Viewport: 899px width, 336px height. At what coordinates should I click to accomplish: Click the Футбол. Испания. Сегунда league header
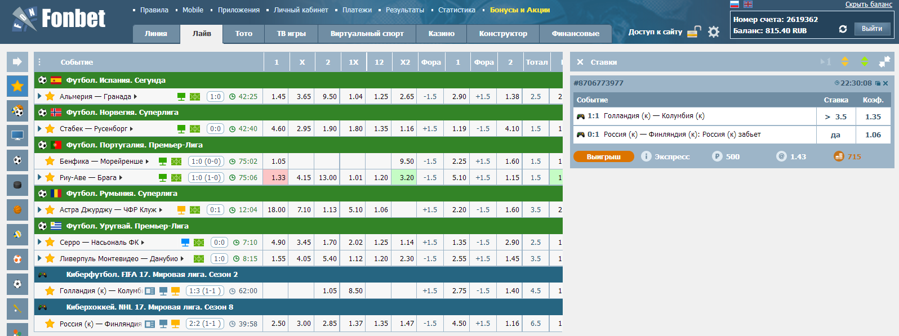[299, 80]
